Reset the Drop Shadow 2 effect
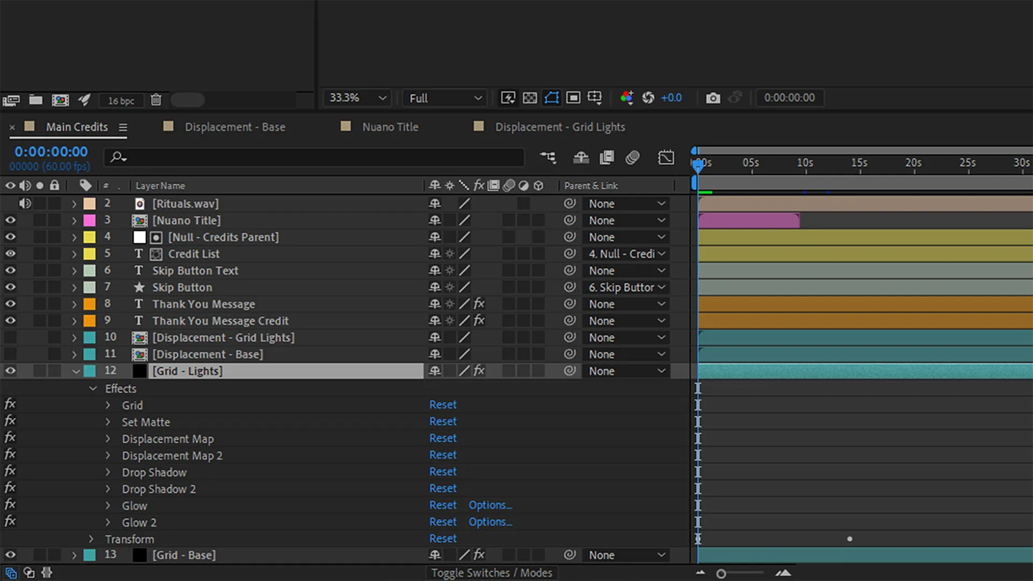The image size is (1033, 581). (443, 488)
